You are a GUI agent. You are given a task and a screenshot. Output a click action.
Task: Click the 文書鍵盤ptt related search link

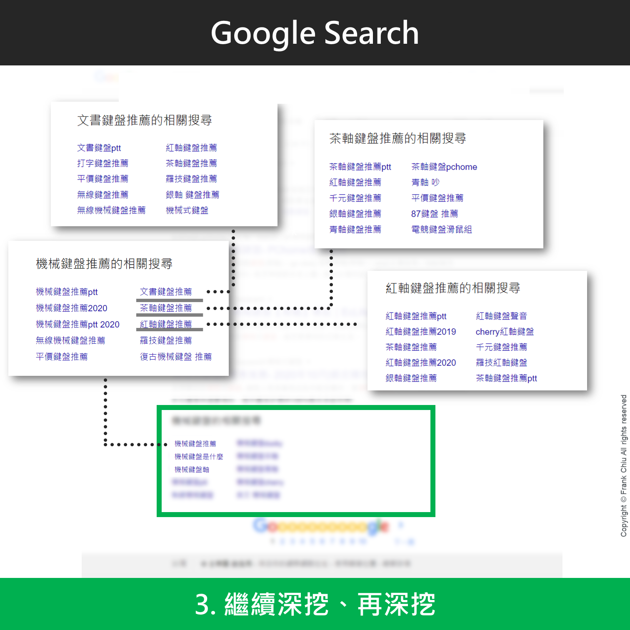point(99,148)
